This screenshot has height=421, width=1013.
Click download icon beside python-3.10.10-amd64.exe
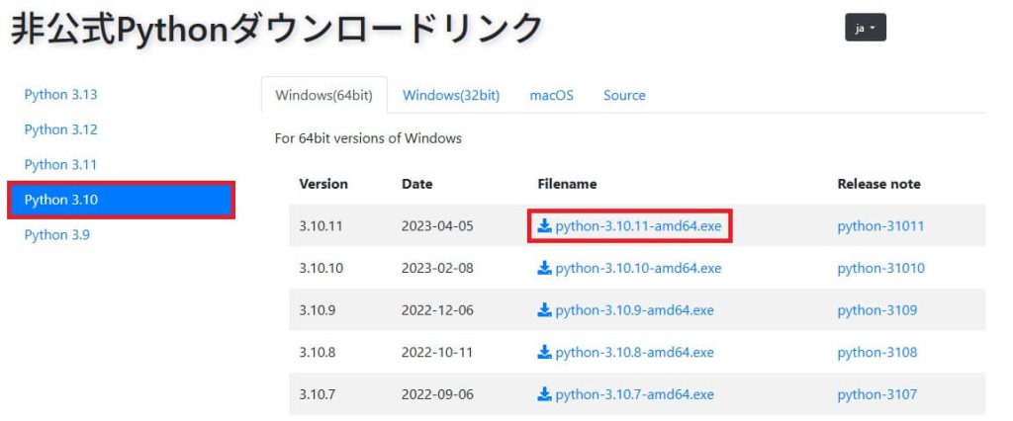pos(545,268)
